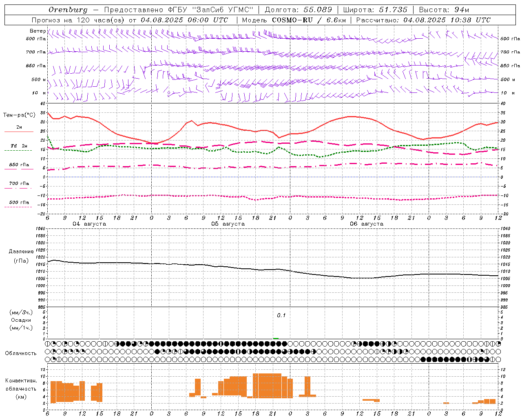Click the "Давление" pressure panel label
The width and height of the screenshot is (522, 417).
pyautogui.click(x=21, y=252)
